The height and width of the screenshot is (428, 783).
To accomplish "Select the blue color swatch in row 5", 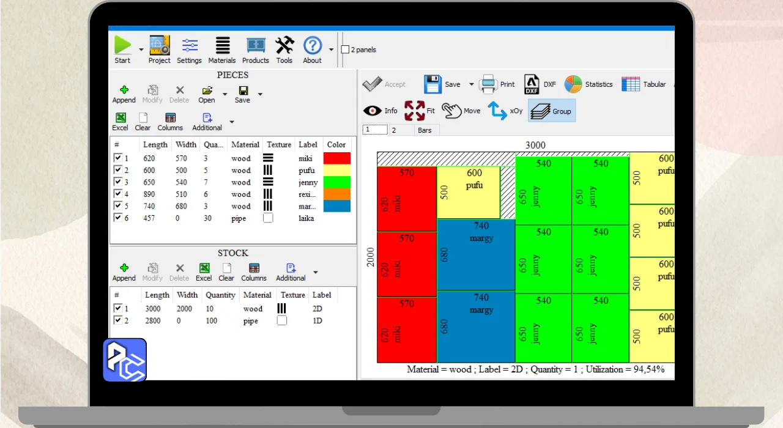I will [x=337, y=206].
